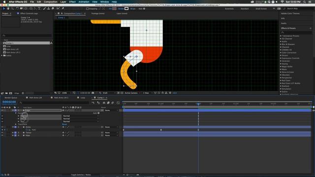Image resolution: width=315 pixels, height=177 pixels.
Task: Open the 1 View layout dropdown
Action: point(147,93)
